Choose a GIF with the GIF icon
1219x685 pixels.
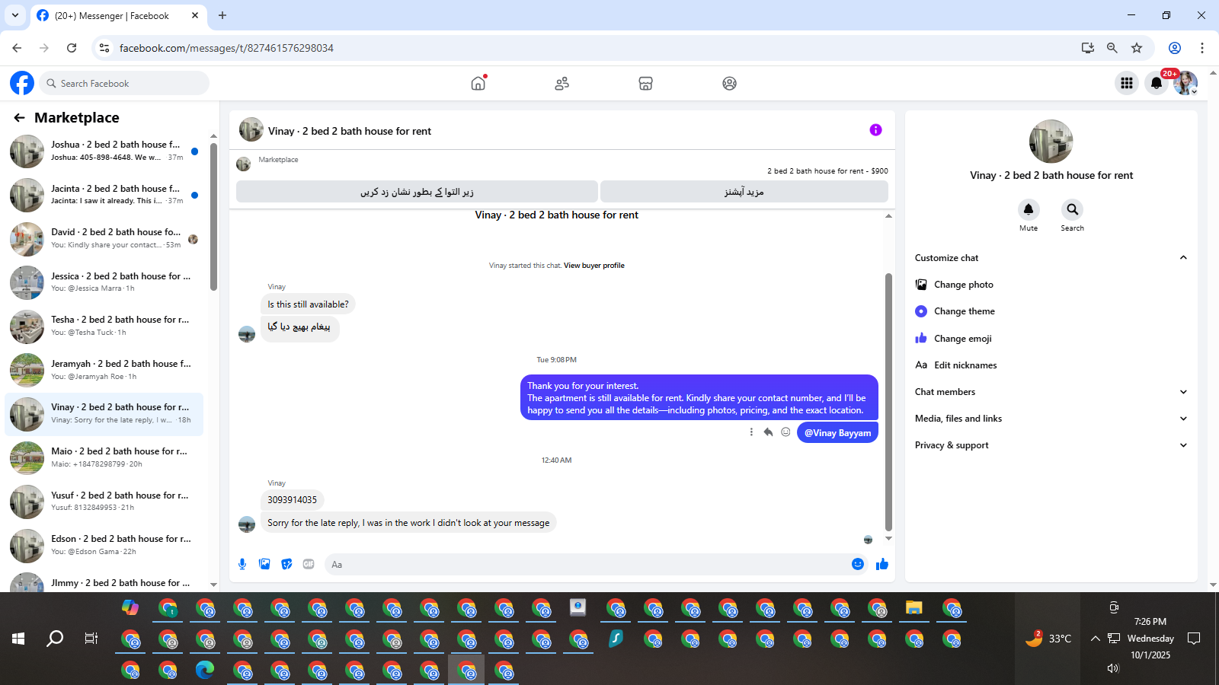309,564
